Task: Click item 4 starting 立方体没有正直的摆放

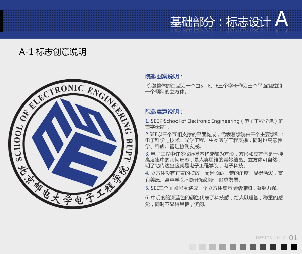Action: [214, 177]
